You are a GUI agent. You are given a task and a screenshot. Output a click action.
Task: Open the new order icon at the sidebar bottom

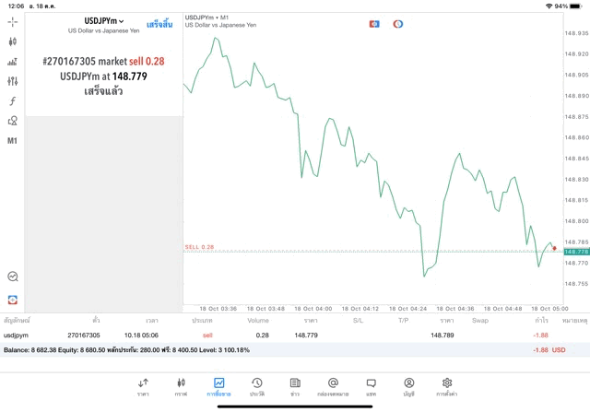tap(12, 300)
